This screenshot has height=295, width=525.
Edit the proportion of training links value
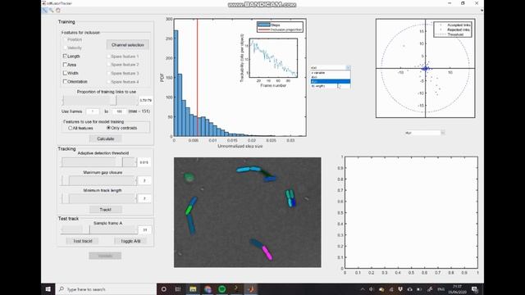[x=146, y=100]
